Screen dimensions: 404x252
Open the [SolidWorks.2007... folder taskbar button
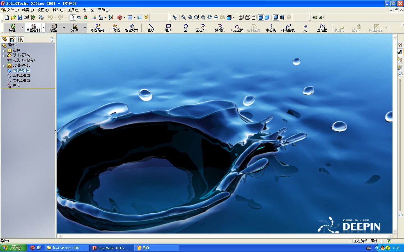(x=66, y=248)
